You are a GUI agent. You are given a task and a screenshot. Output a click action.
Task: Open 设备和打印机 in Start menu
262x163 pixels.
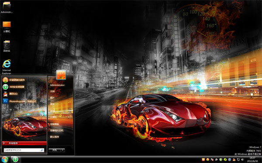tap(57, 130)
